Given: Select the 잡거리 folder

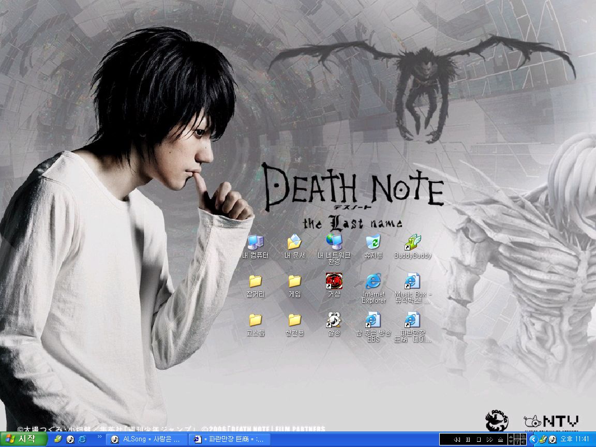Looking at the screenshot, I should 256,286.
